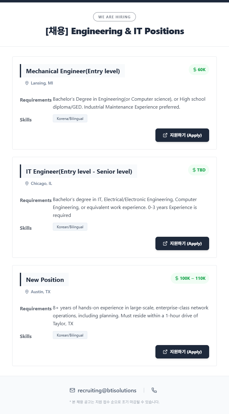The image size is (229, 414).
Task: Click the Korena/Bilingual skill tag
Action: point(70,118)
